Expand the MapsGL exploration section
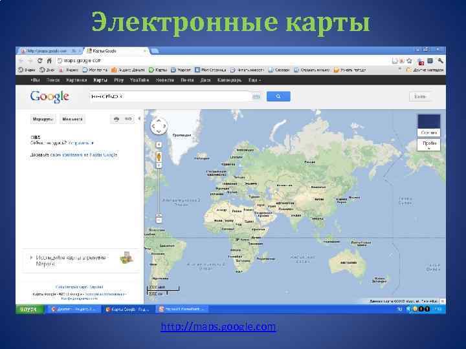The width and height of the screenshot is (466, 349). [x=32, y=258]
